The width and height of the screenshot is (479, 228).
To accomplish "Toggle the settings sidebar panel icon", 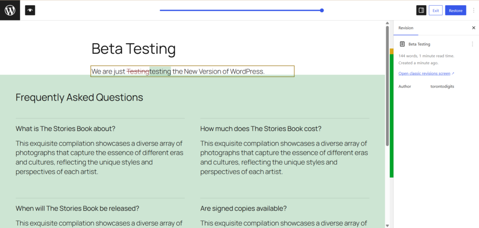I will coord(421,10).
